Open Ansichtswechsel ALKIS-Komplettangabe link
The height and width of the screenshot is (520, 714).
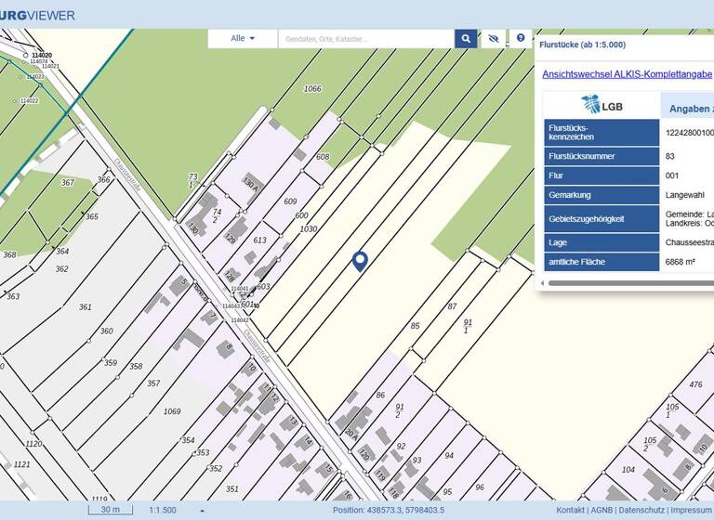(x=628, y=73)
